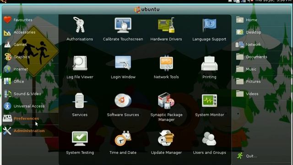Image resolution: width=293 pixels, height=165 pixels.
Task: Launch Calibrate Touchscreen
Action: [123, 25]
